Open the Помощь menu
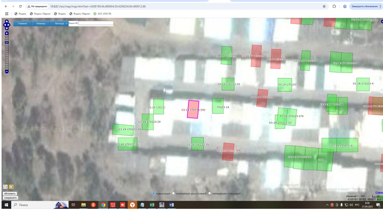The image size is (383, 215). pos(41,24)
